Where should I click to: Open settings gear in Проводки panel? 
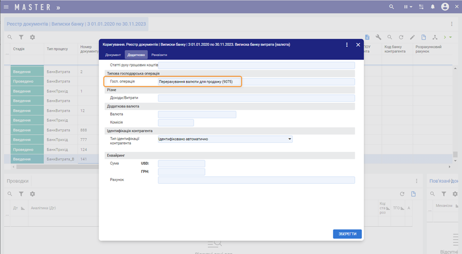coord(33,194)
